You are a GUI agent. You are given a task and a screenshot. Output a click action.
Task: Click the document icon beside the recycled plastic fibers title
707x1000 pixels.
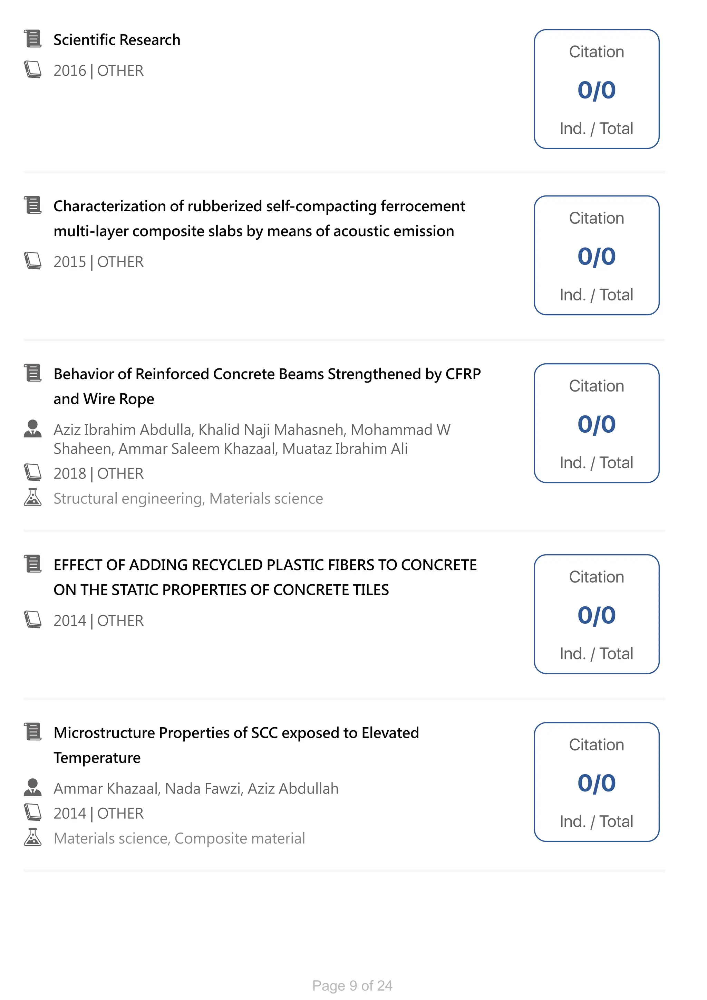point(33,564)
